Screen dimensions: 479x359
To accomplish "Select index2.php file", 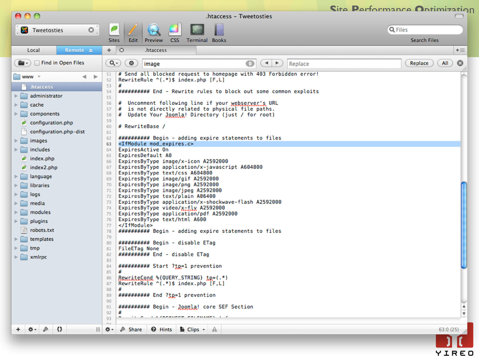I will point(57,168).
